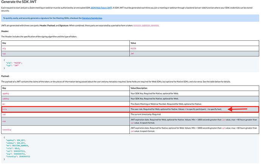This screenshot has width=261, height=164.
Task: Select the "iat": 1646937553 code line
Action: [16, 151]
